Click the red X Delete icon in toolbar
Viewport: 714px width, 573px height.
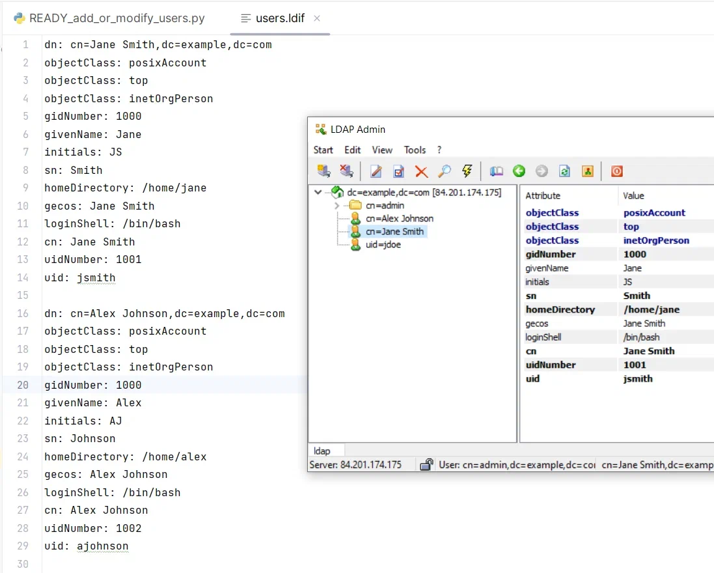tap(422, 172)
